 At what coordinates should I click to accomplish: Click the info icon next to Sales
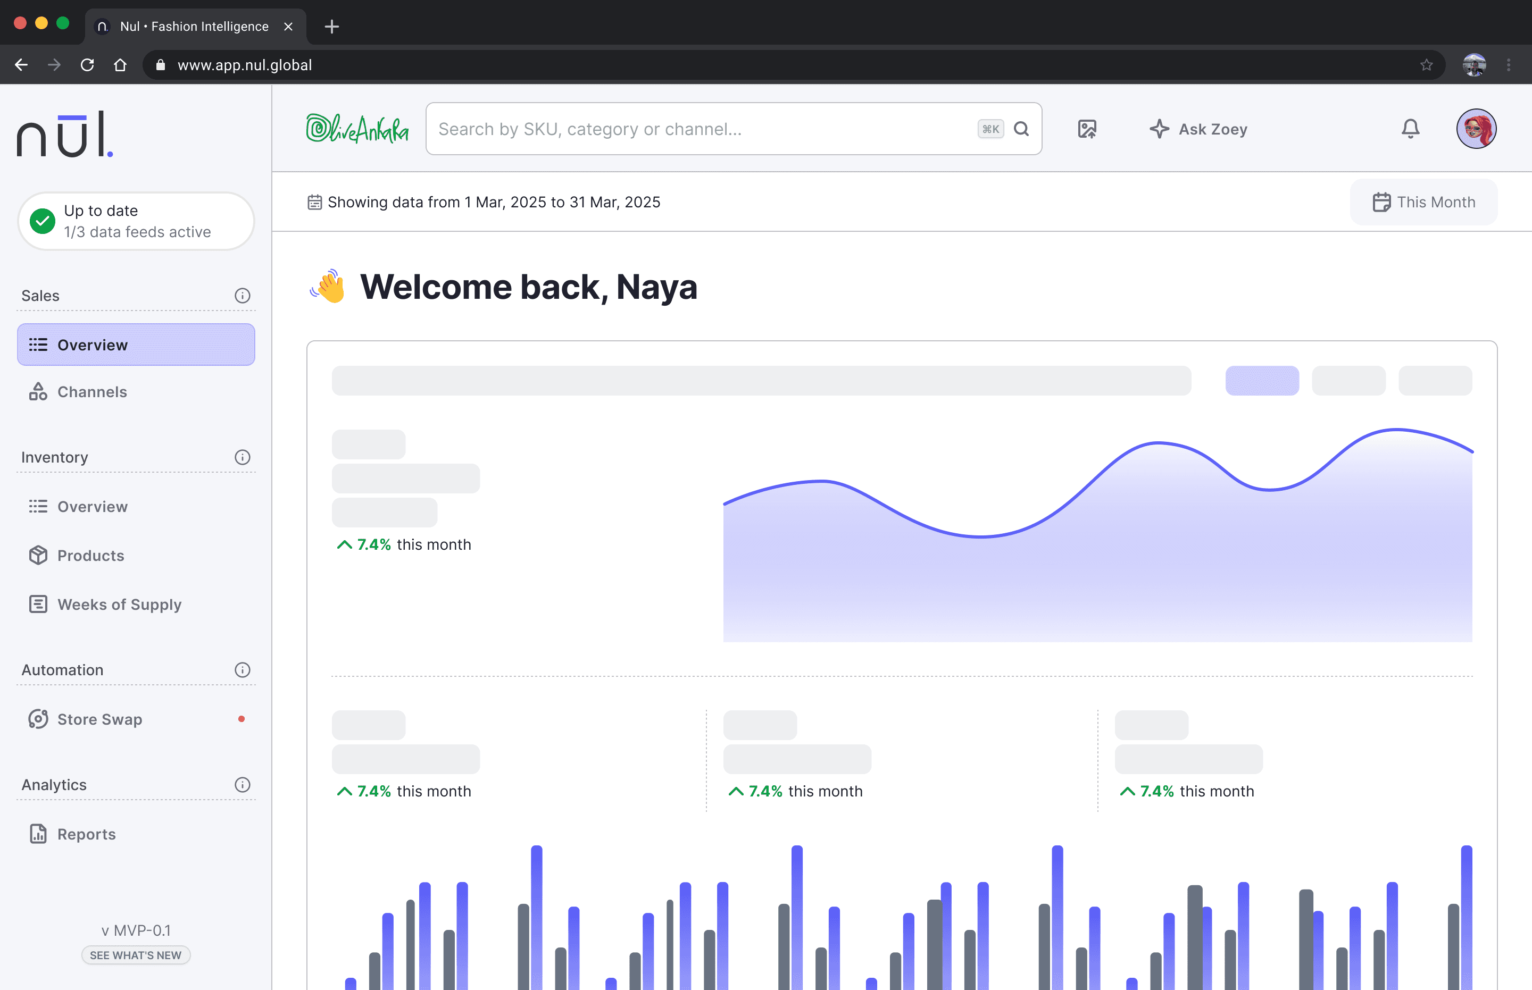[x=242, y=295]
